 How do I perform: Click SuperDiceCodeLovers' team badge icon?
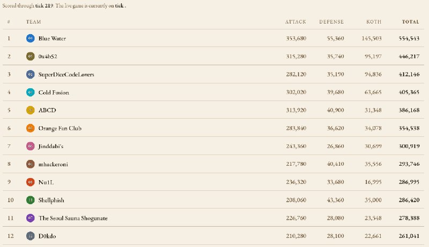pos(31,74)
